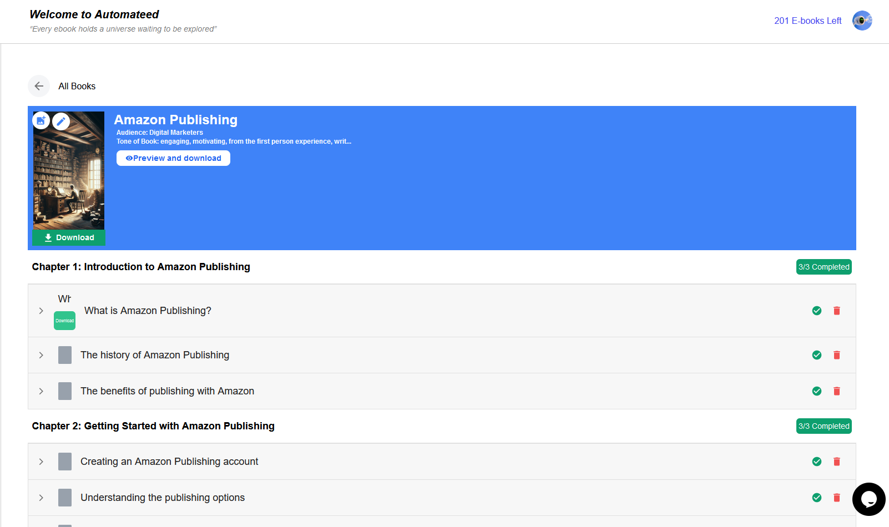The width and height of the screenshot is (889, 527).
Task: Click the Chapter 1 '3/3 Completed' badge
Action: click(824, 267)
